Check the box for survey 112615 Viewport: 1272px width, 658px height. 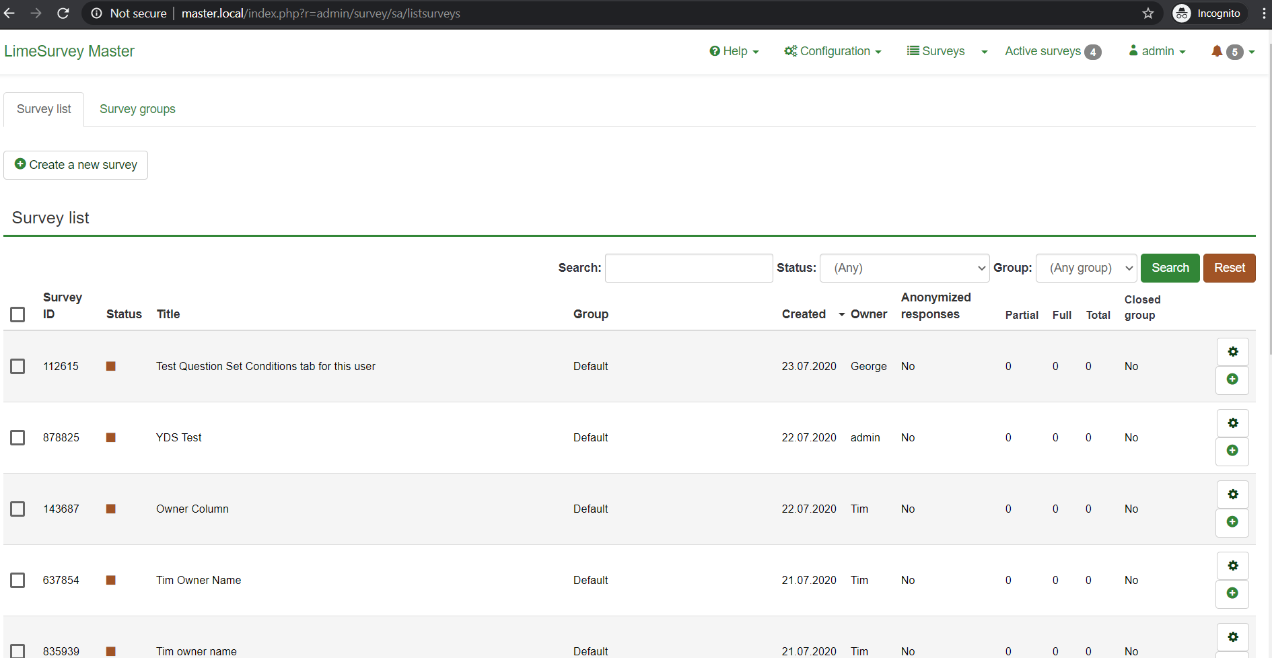coord(17,366)
